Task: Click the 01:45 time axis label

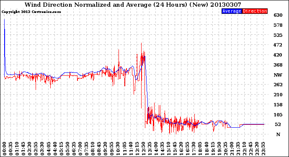Action: pos(23,149)
